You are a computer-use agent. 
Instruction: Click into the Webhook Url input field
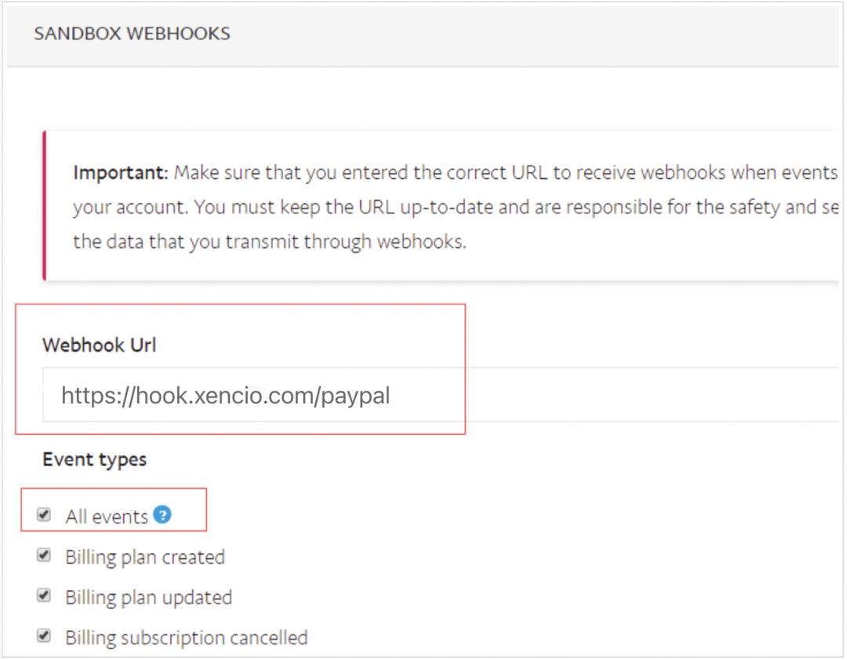pyautogui.click(x=439, y=396)
